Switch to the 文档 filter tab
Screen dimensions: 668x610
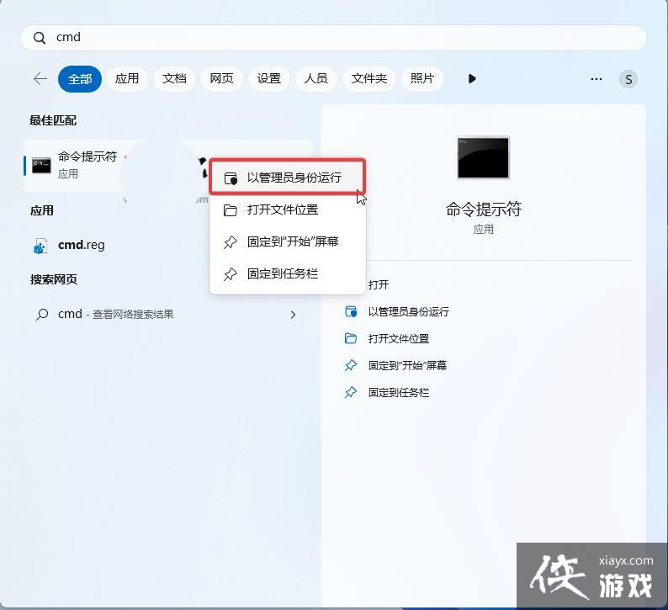[x=174, y=79]
